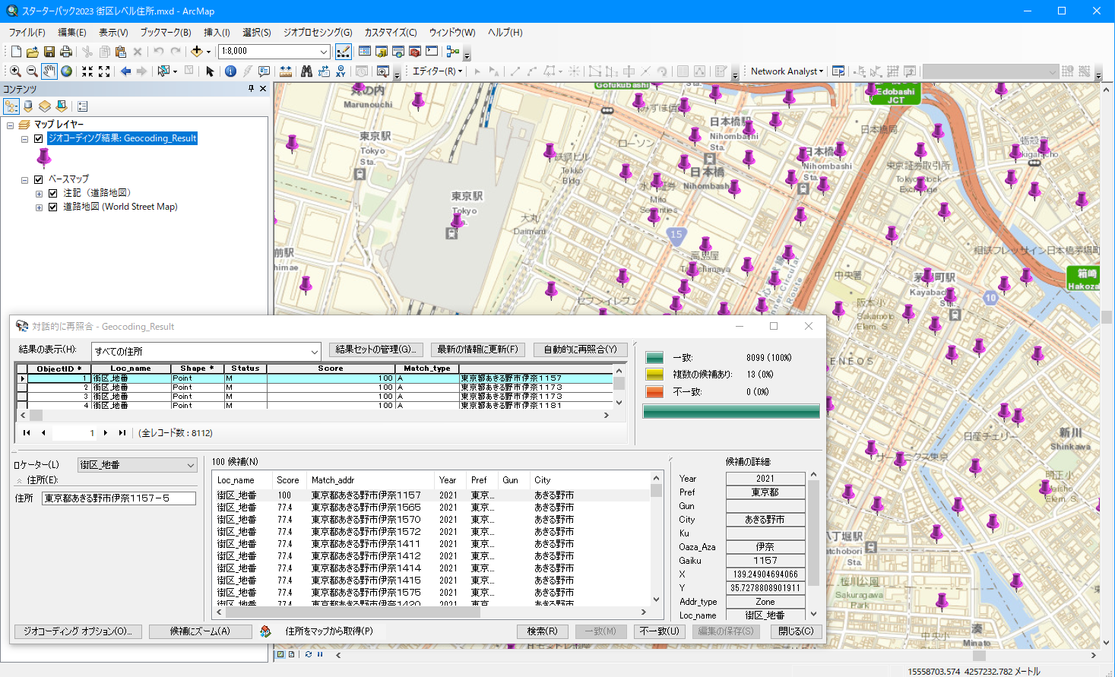The image size is (1115, 677).
Task: Click the 結果セットの管理(G) button
Action: 376,350
